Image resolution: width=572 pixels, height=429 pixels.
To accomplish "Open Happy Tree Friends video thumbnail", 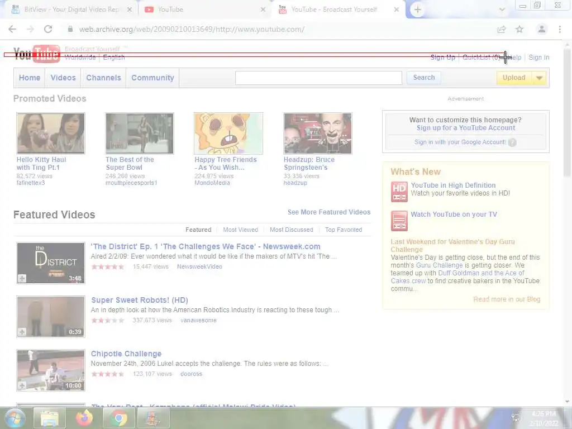I will (228, 134).
